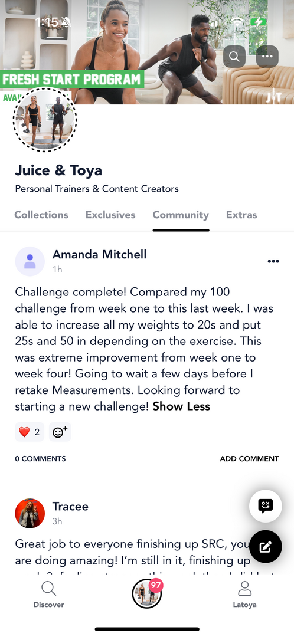Switch to the Extras tab
The image size is (294, 637).
pos(241,215)
